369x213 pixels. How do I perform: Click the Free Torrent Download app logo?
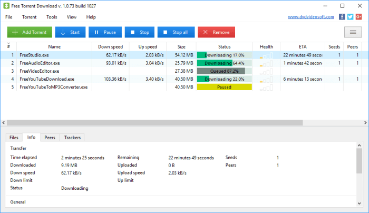6,6
